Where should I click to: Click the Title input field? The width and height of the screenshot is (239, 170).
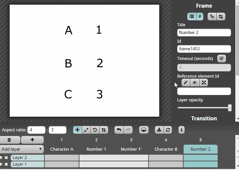204,33
